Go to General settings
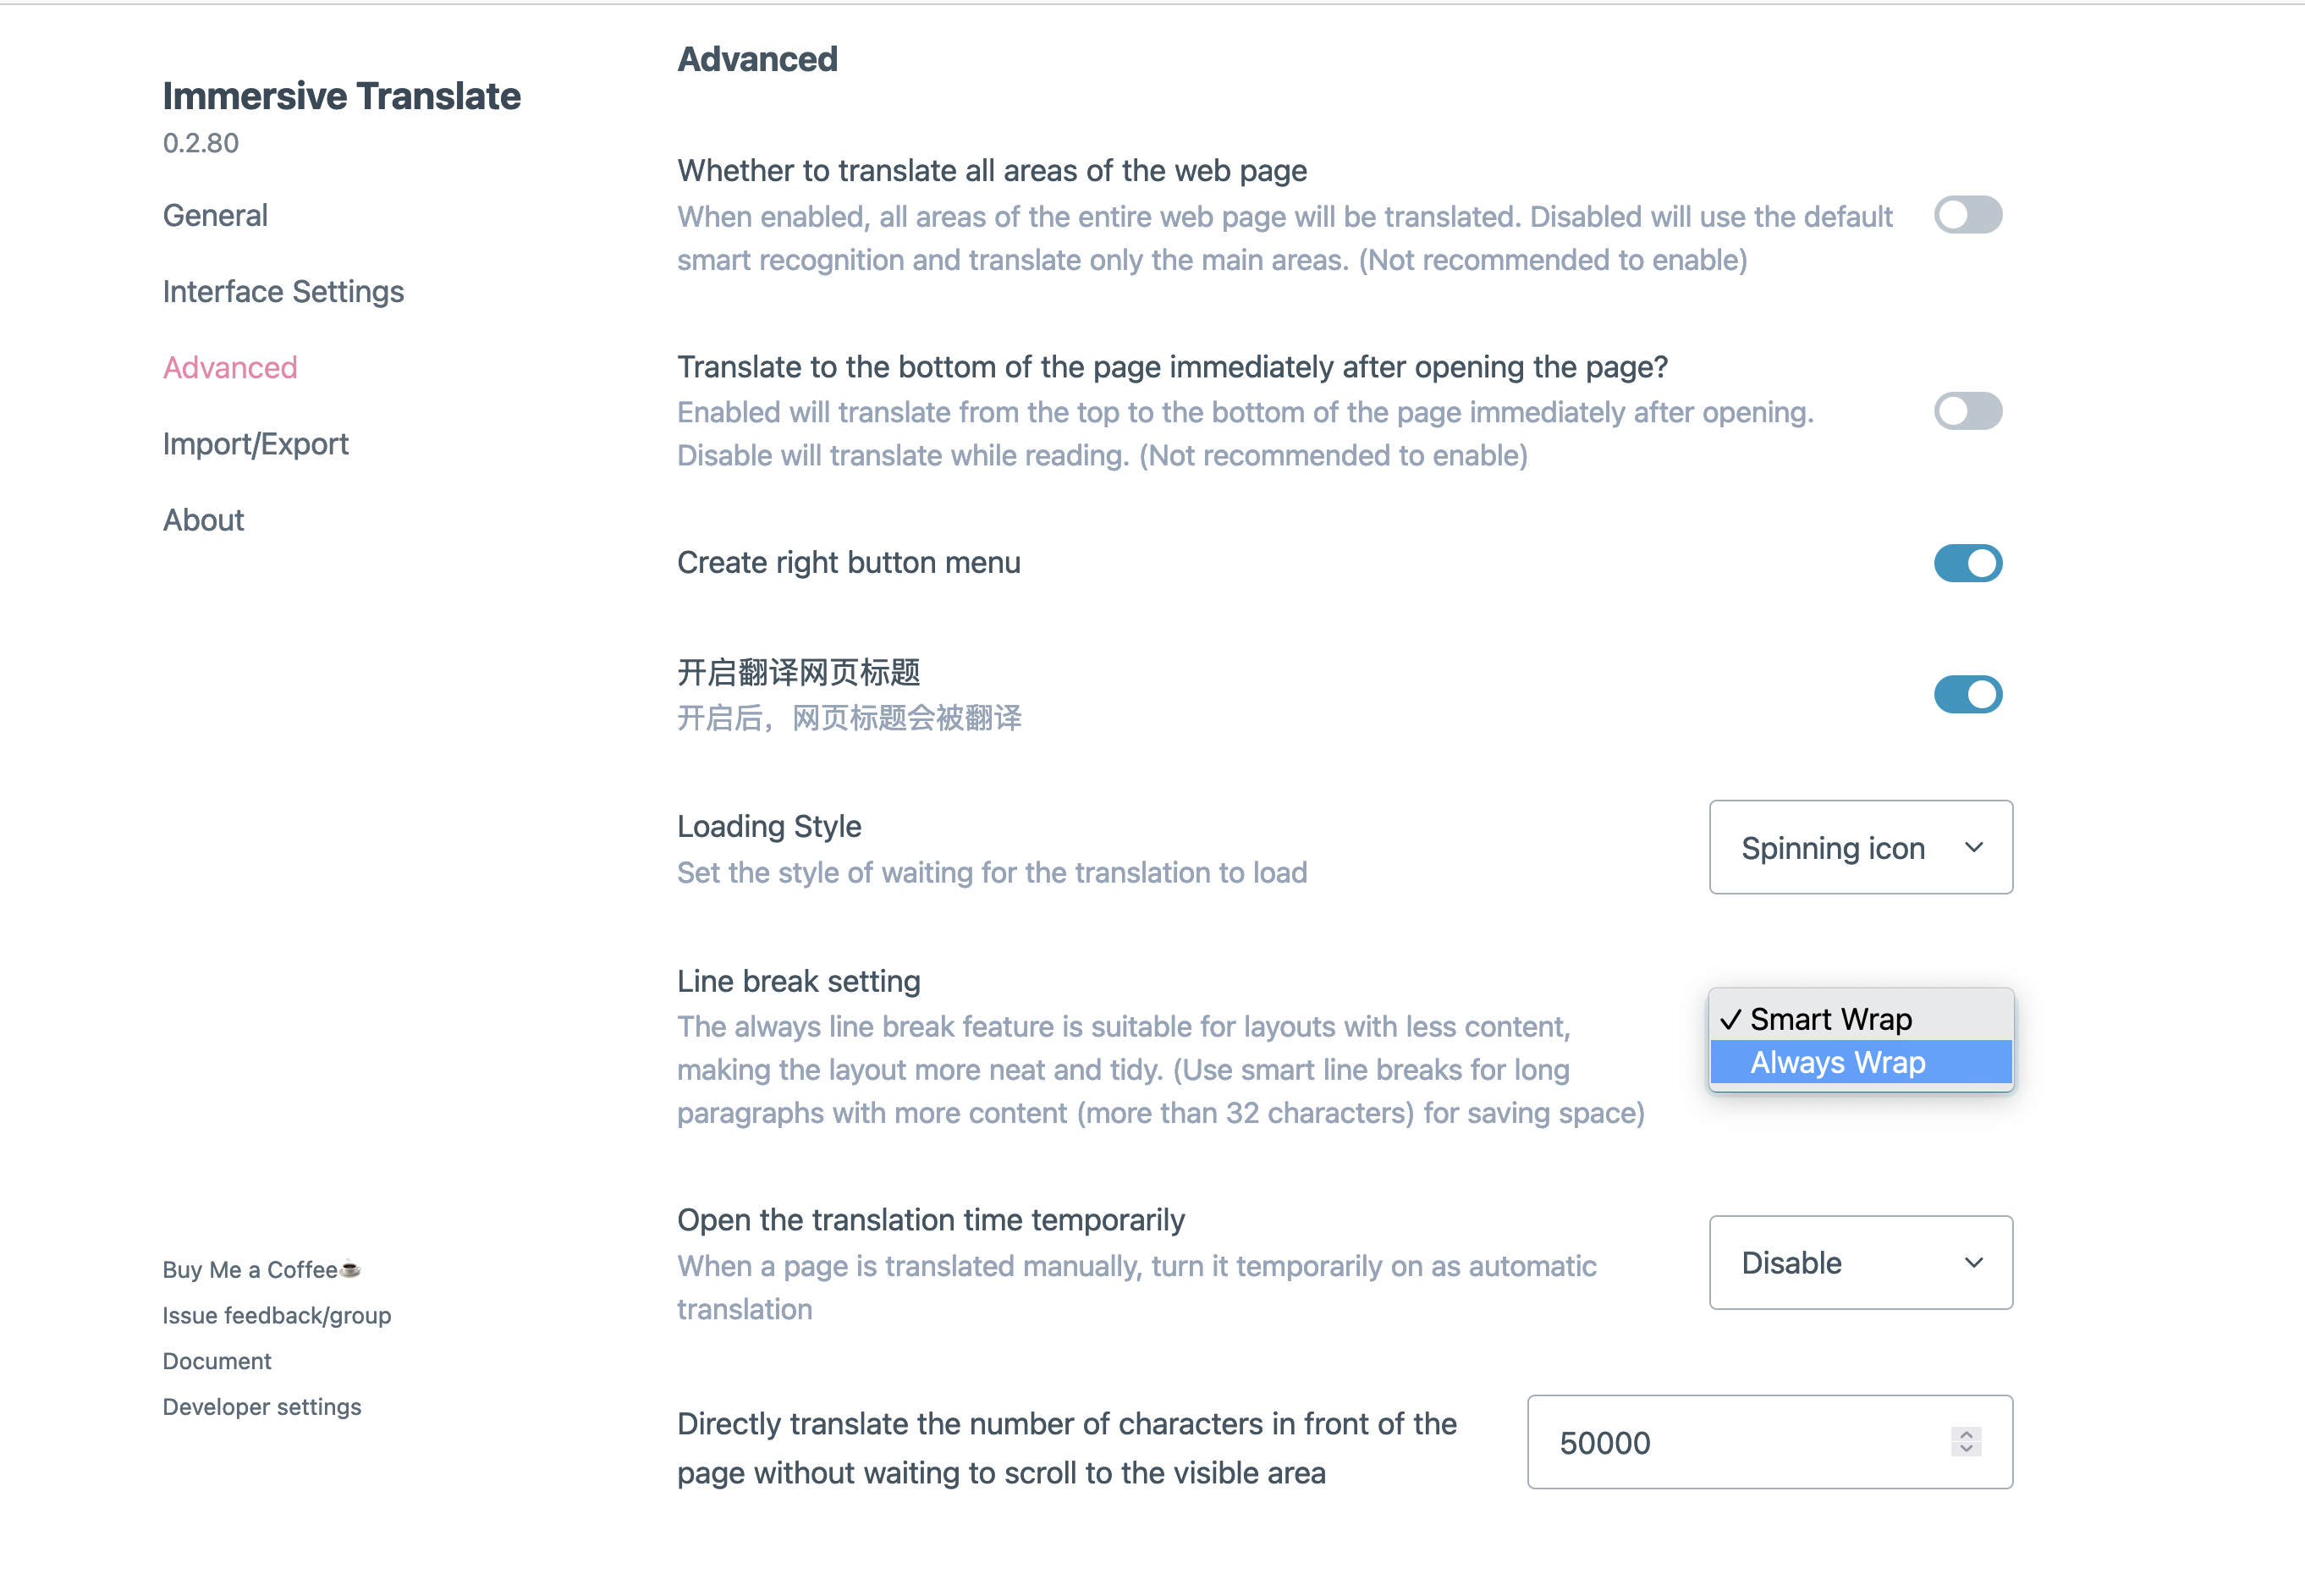2305x1596 pixels. [x=215, y=215]
